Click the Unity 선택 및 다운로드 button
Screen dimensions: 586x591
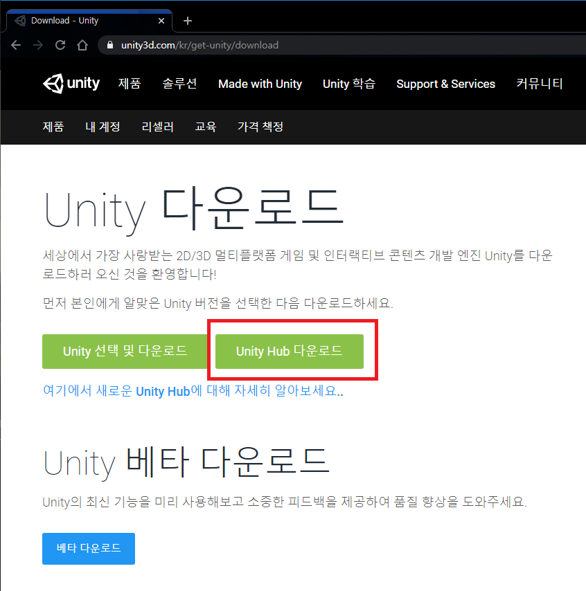pyautogui.click(x=125, y=352)
